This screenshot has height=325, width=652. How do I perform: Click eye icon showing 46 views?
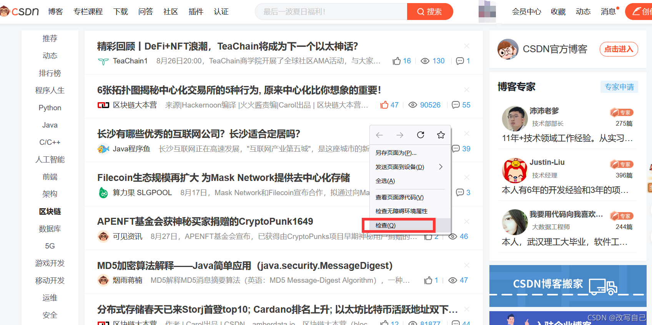click(x=453, y=236)
